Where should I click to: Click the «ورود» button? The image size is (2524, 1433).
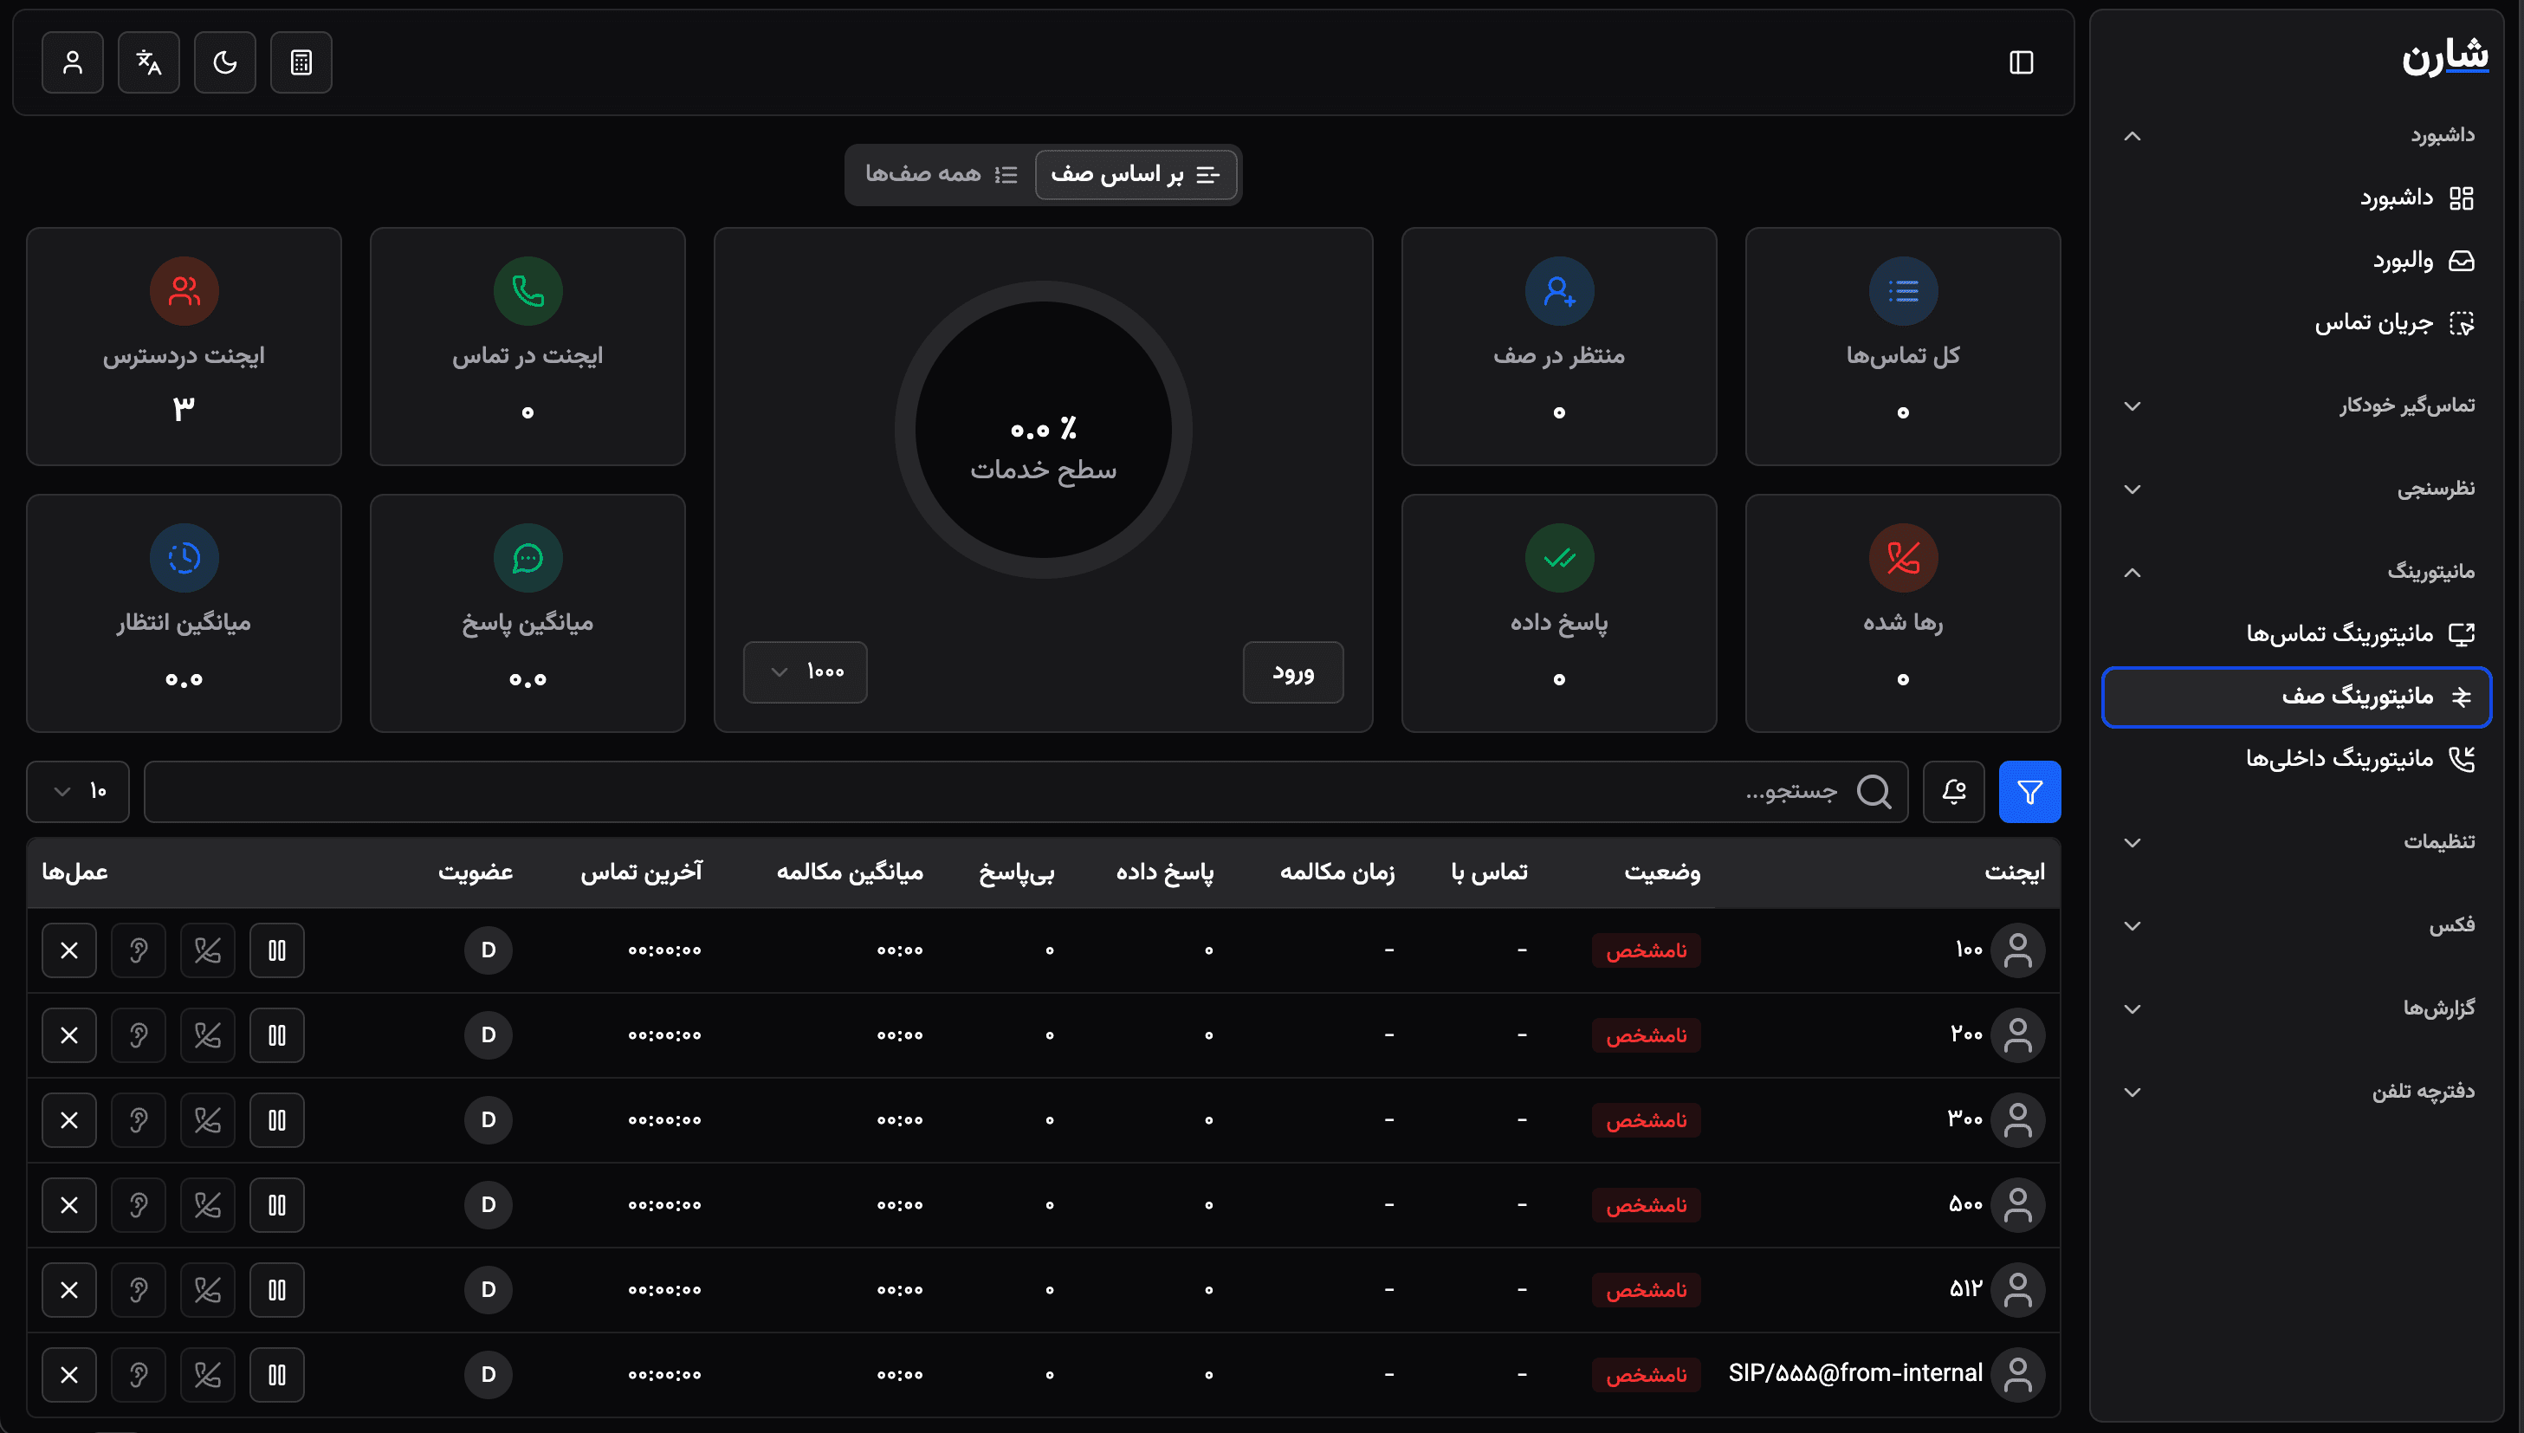pos(1292,672)
